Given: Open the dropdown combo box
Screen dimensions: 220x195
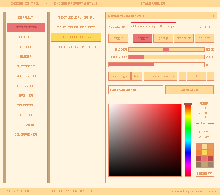Looking at the screenshot, I should coord(160,76).
